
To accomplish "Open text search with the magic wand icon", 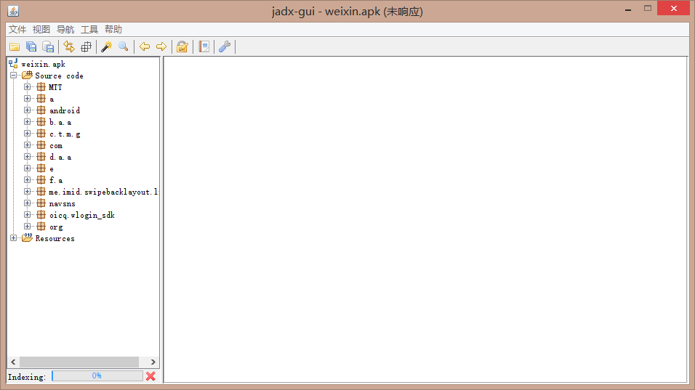I will click(x=106, y=46).
